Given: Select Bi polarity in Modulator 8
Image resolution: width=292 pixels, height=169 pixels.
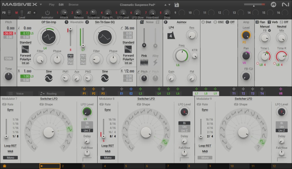Looking at the screenshot, I should click(x=184, y=123).
